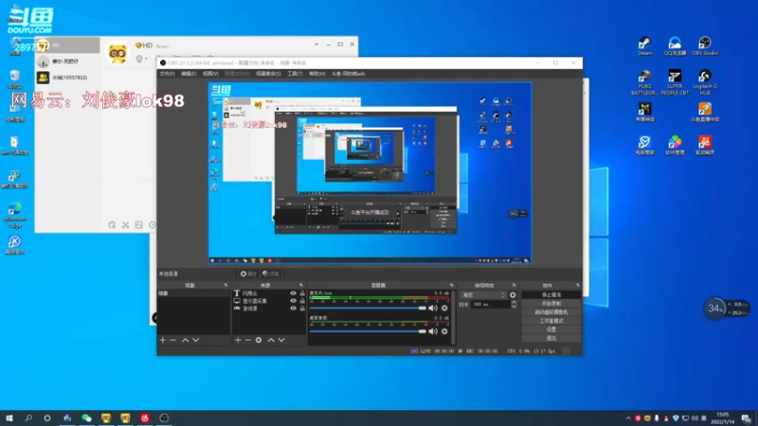Image resolution: width=758 pixels, height=426 pixels.
Task: Open the Windows Start menu
Action: coord(9,417)
